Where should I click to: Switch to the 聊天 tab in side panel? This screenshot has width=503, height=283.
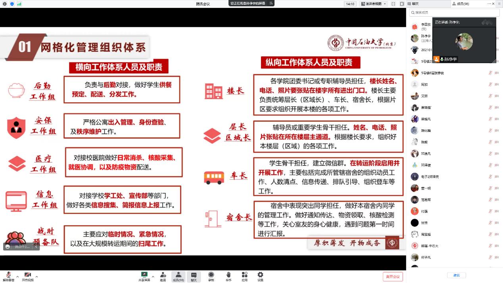coord(415,4)
